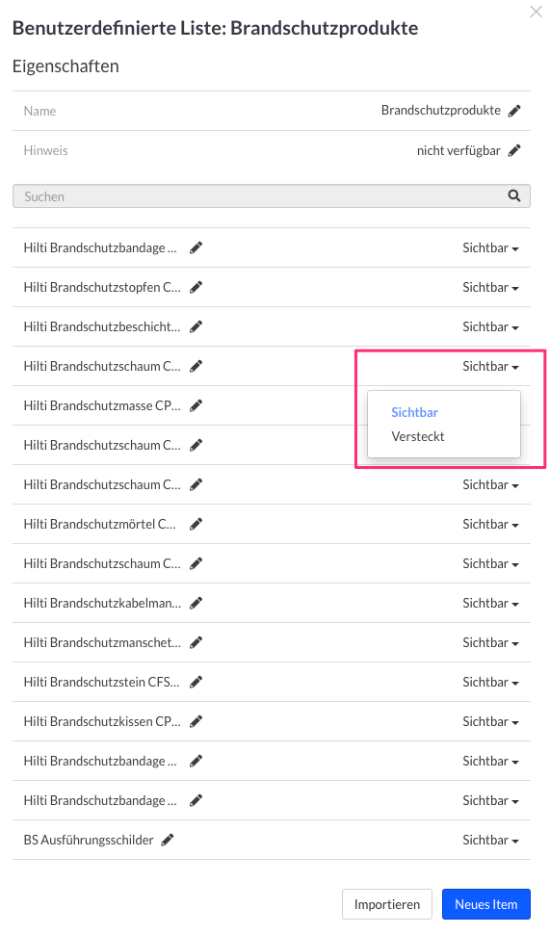The width and height of the screenshot is (550, 934).
Task: Click the 'Name' property label
Action: (39, 111)
